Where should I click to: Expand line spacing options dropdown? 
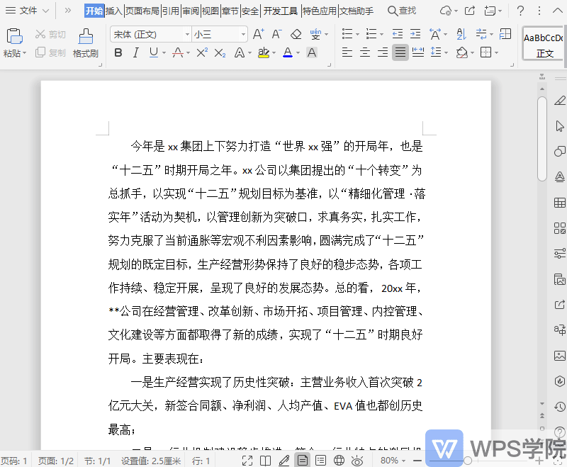click(446, 52)
